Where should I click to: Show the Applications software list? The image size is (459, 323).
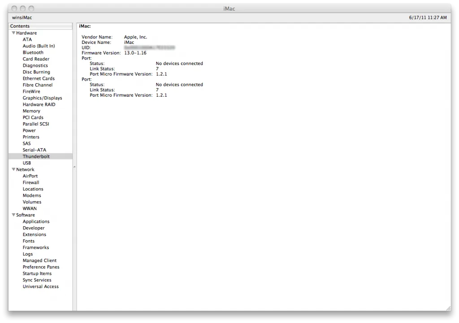coord(36,222)
